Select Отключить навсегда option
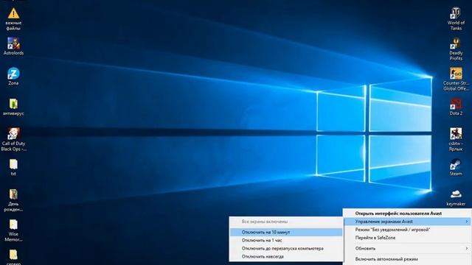Screen dimensions: 472x265 [x=286, y=257]
